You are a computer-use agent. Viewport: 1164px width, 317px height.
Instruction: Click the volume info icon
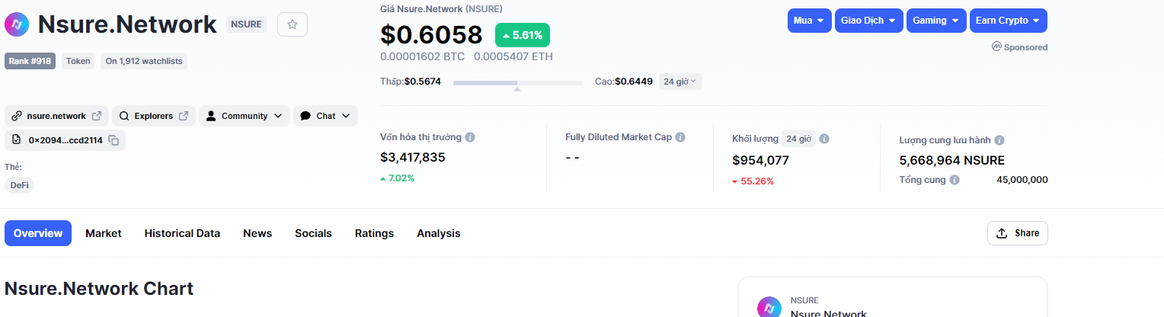pyautogui.click(x=824, y=139)
